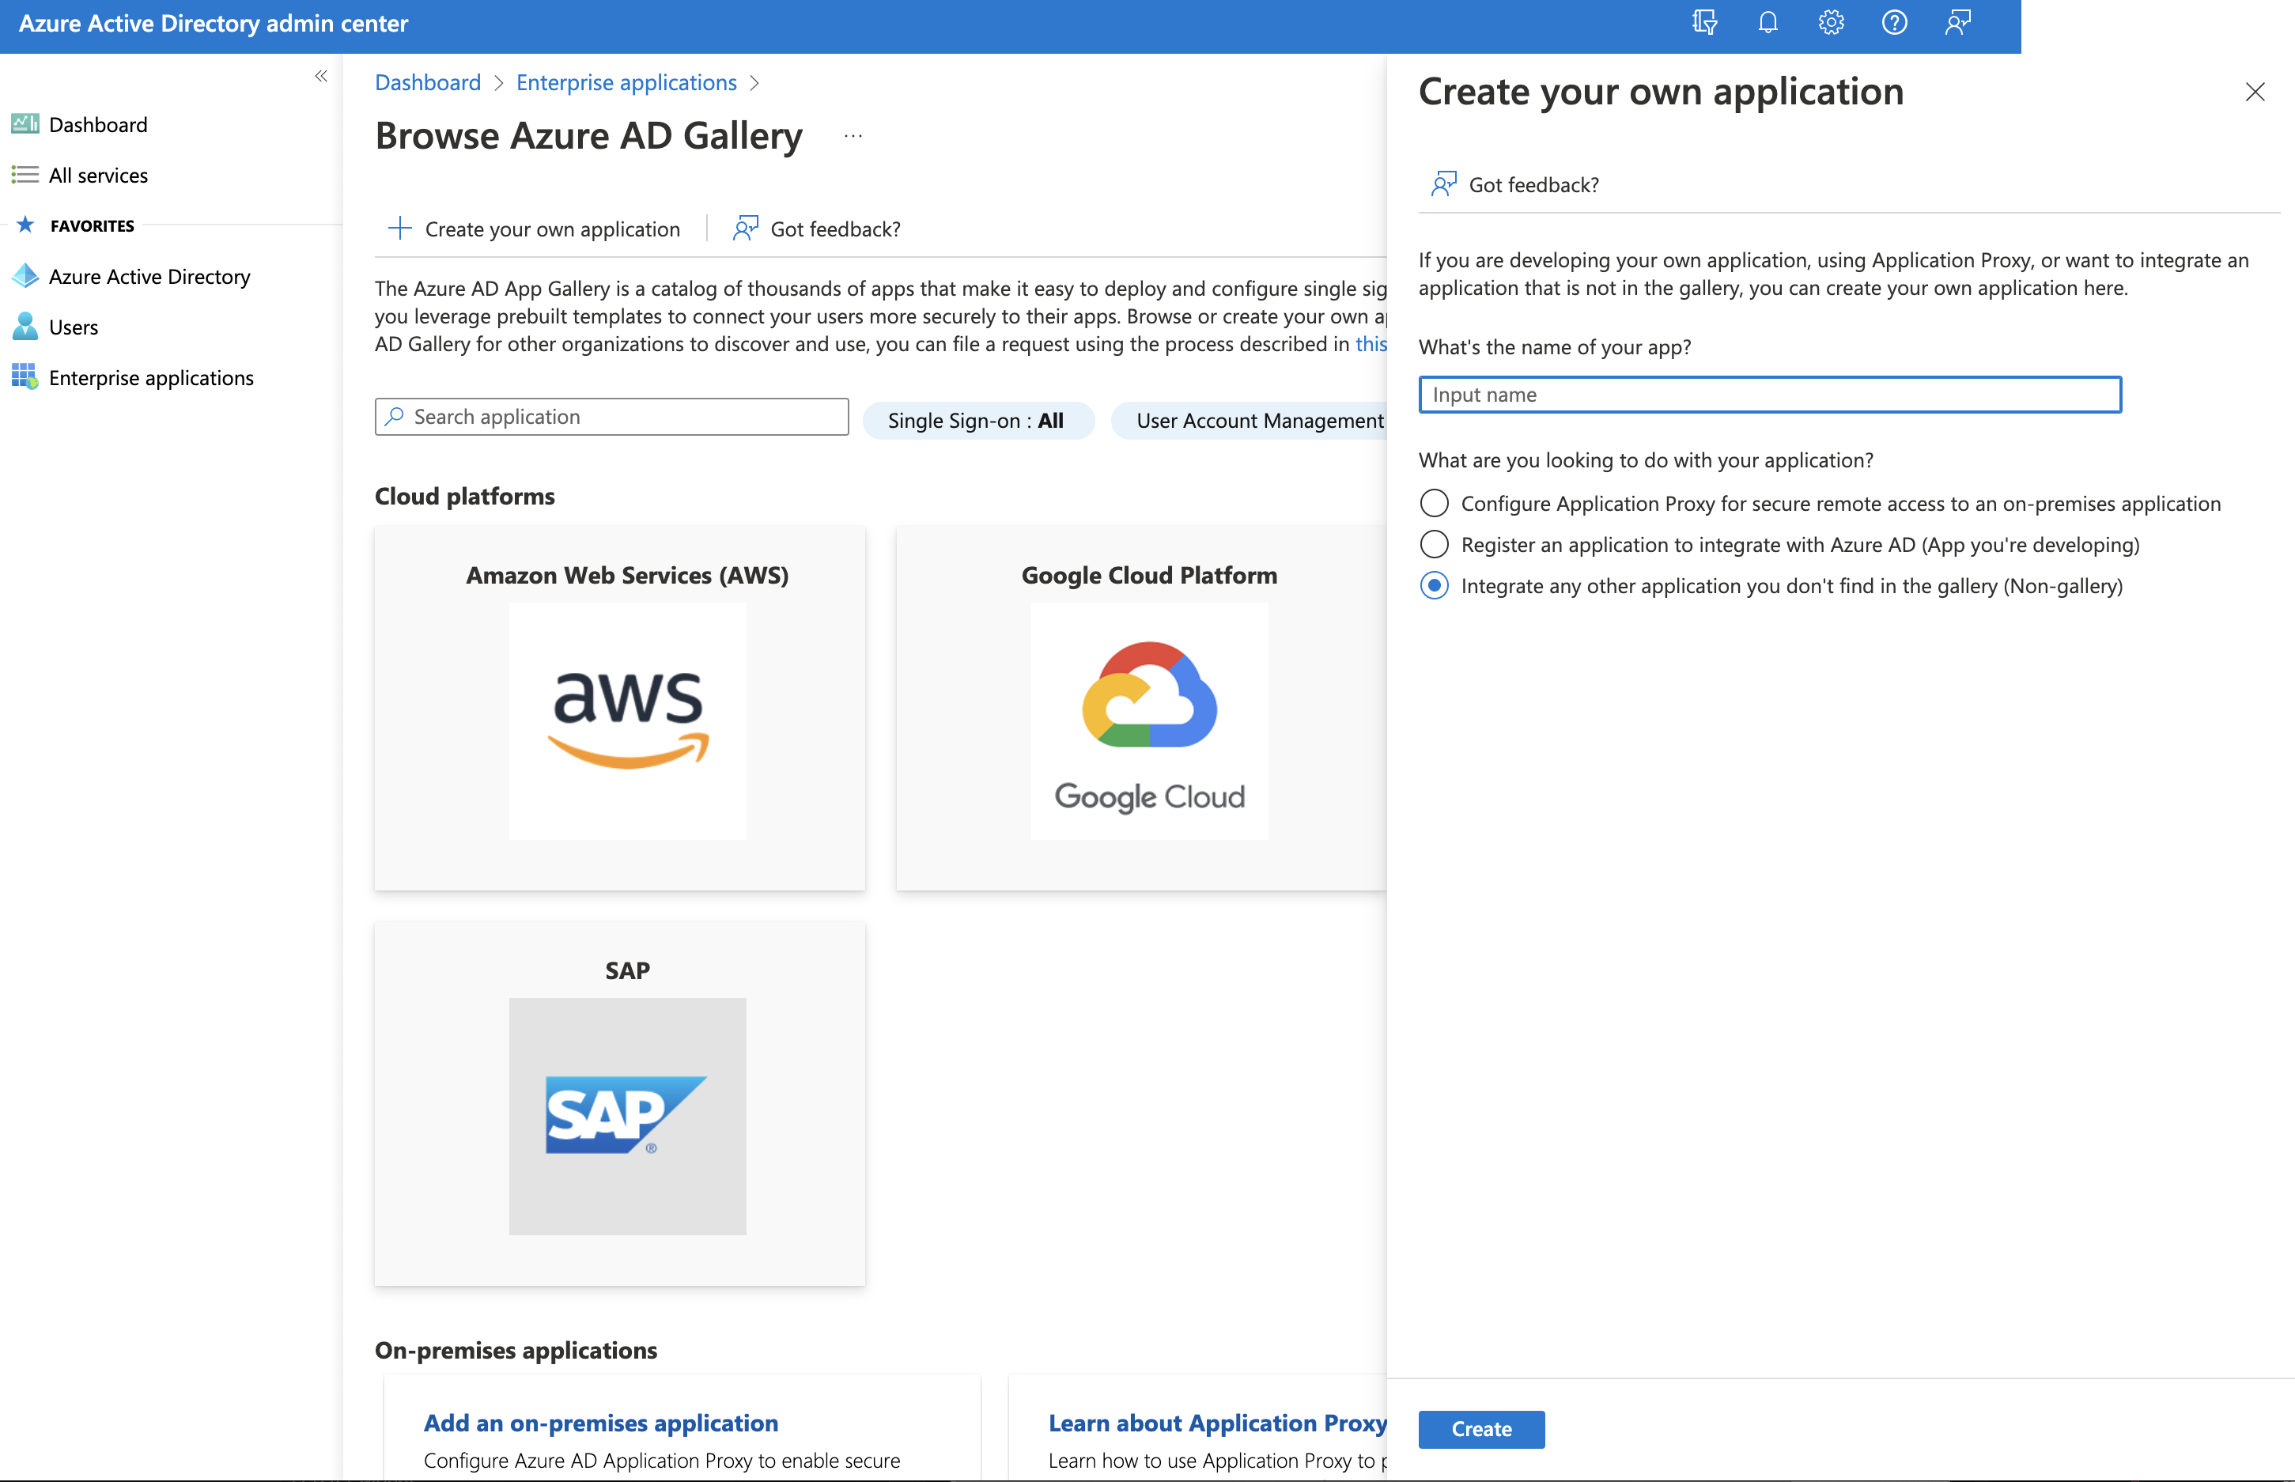The width and height of the screenshot is (2295, 1482).
Task: Click the 'this' link in gallery description
Action: [1371, 345]
